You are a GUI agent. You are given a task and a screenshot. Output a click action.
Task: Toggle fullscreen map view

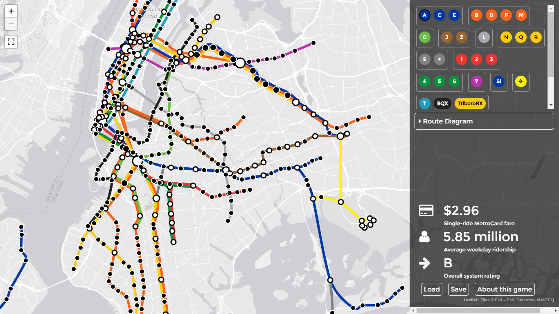[x=11, y=41]
